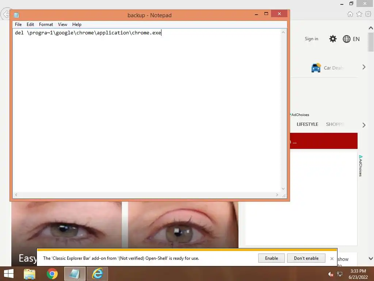Image resolution: width=374 pixels, height=281 pixels.
Task: Click the red banner on the webpage
Action: coord(324,141)
